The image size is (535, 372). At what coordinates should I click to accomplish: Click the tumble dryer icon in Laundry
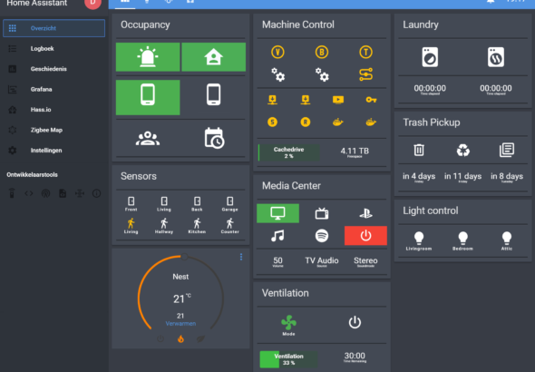click(x=496, y=57)
